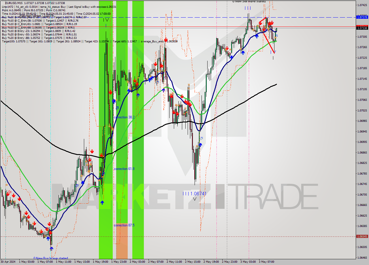The height and width of the screenshot is (265, 369).
Task: Click the 1.06705 price axis label
Action: point(362,194)
